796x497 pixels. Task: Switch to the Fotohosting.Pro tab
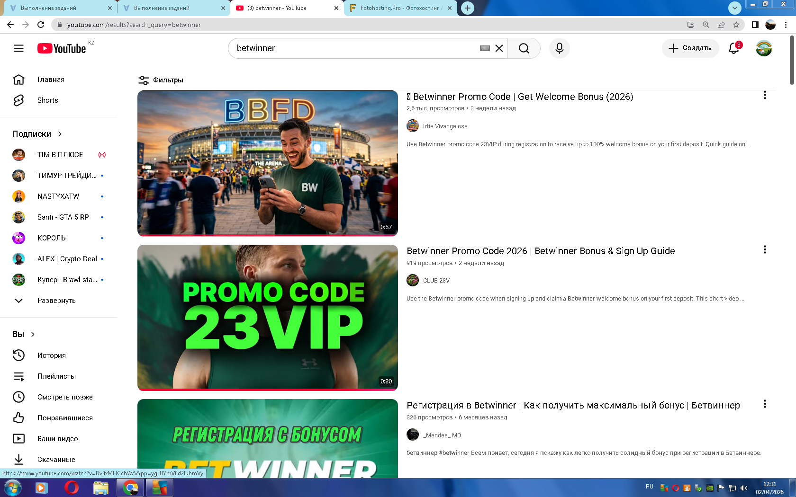[x=401, y=8]
